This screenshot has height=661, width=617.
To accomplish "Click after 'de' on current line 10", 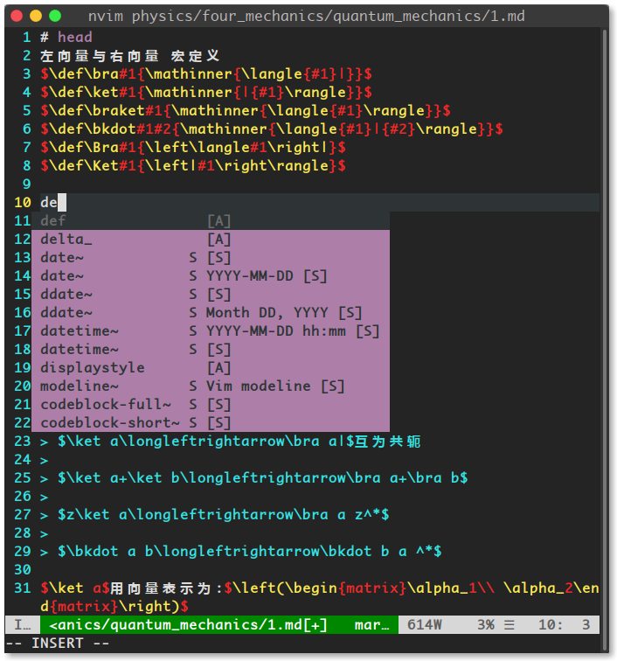I will pyautogui.click(x=62, y=203).
